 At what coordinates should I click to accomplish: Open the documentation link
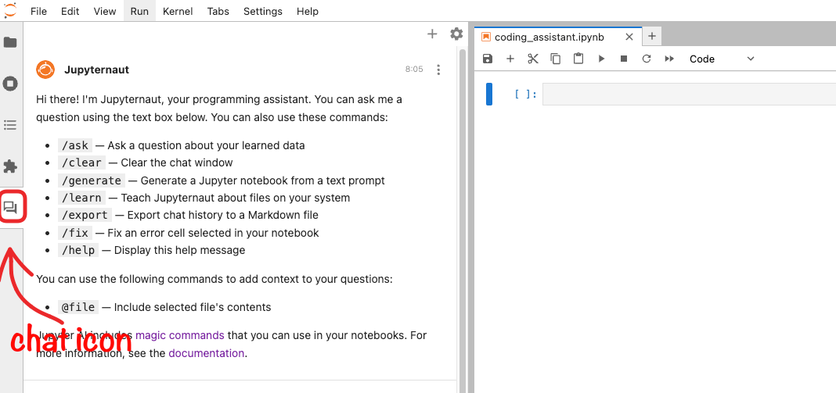pyautogui.click(x=207, y=353)
